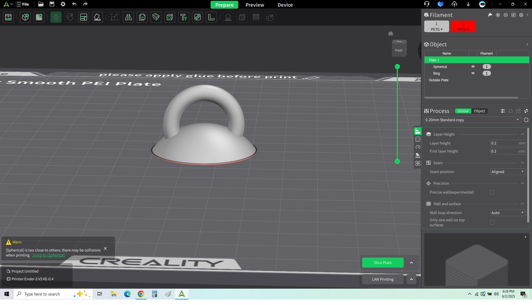Enable Precise wall(experimental) checkbox

(x=492, y=192)
